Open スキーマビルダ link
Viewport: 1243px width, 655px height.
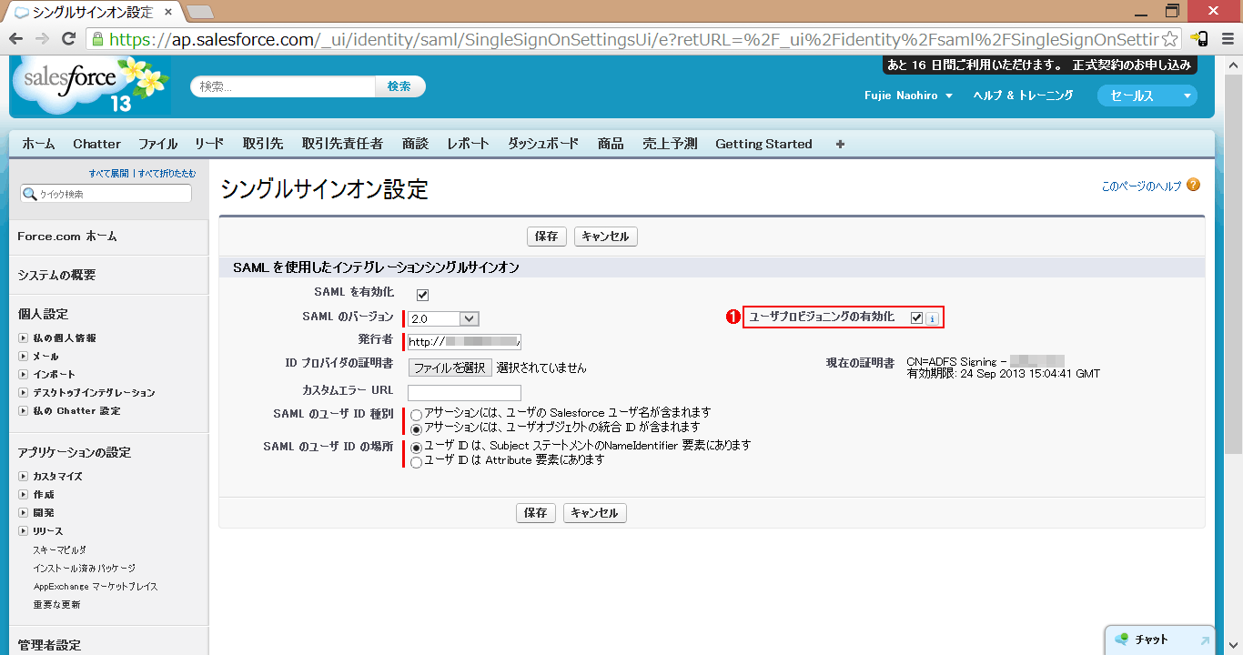click(x=60, y=550)
